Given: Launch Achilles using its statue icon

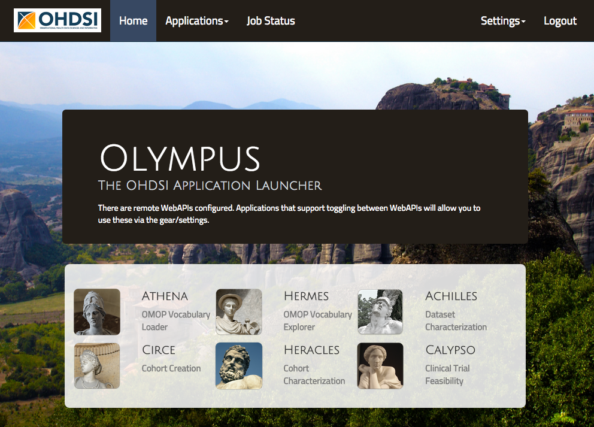Looking at the screenshot, I should pos(380,311).
